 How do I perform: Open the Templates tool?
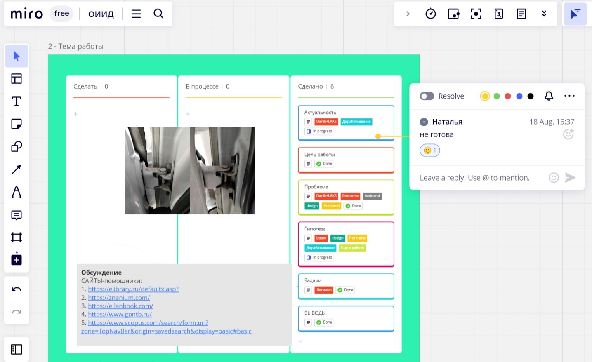pos(17,79)
